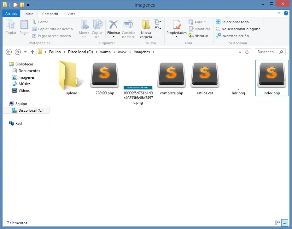Open the easy access dropdown

tap(158, 29)
